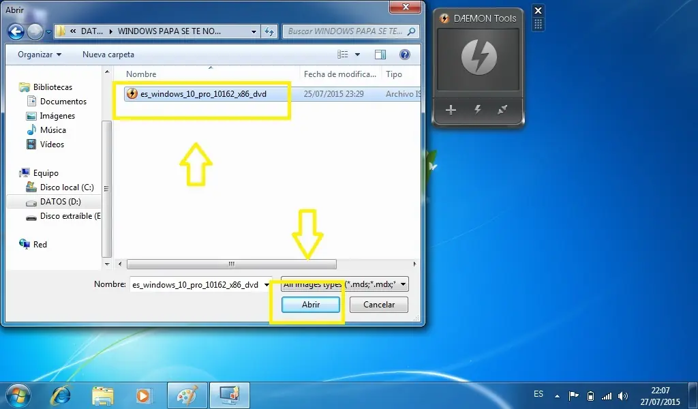Select DATOS (D:) drive
Viewport: 698px width, 409px height.
click(61, 202)
